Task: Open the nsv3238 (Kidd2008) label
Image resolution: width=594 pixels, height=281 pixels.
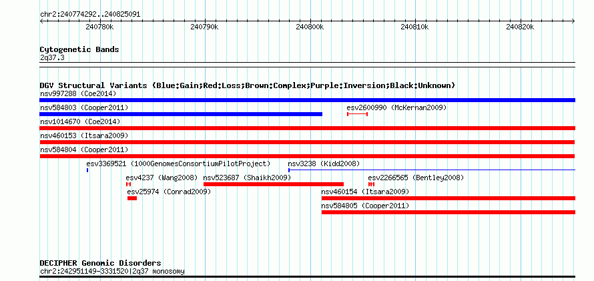Action: tap(324, 164)
